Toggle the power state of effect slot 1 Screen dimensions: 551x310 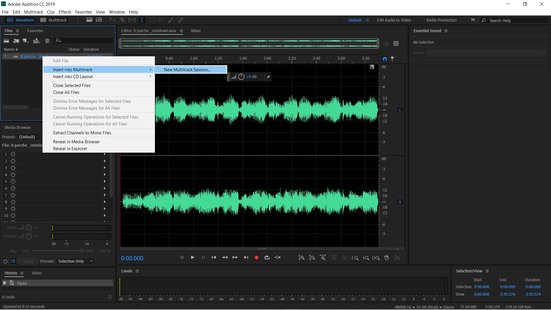[x=13, y=154]
